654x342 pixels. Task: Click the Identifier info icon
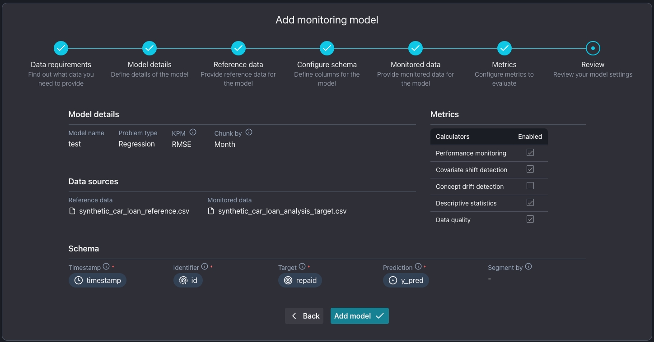click(x=205, y=267)
